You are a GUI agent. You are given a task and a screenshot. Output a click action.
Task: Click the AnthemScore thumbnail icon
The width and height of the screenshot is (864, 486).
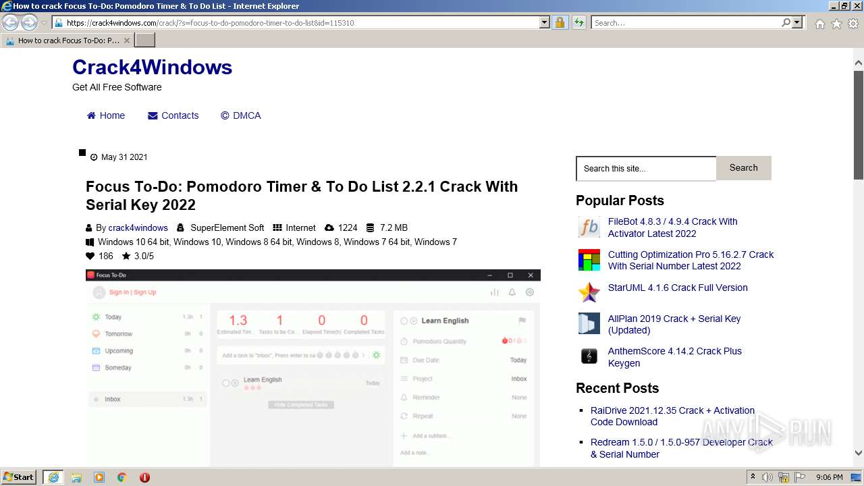tap(589, 356)
